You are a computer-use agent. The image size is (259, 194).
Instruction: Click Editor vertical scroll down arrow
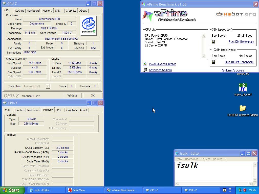(255, 180)
